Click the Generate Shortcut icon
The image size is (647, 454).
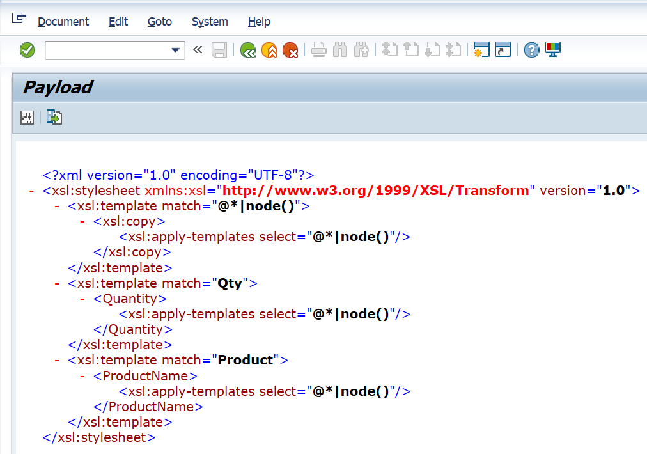coord(503,50)
